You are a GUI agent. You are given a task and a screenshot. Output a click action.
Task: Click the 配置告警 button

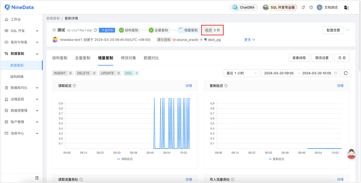coord(333,30)
